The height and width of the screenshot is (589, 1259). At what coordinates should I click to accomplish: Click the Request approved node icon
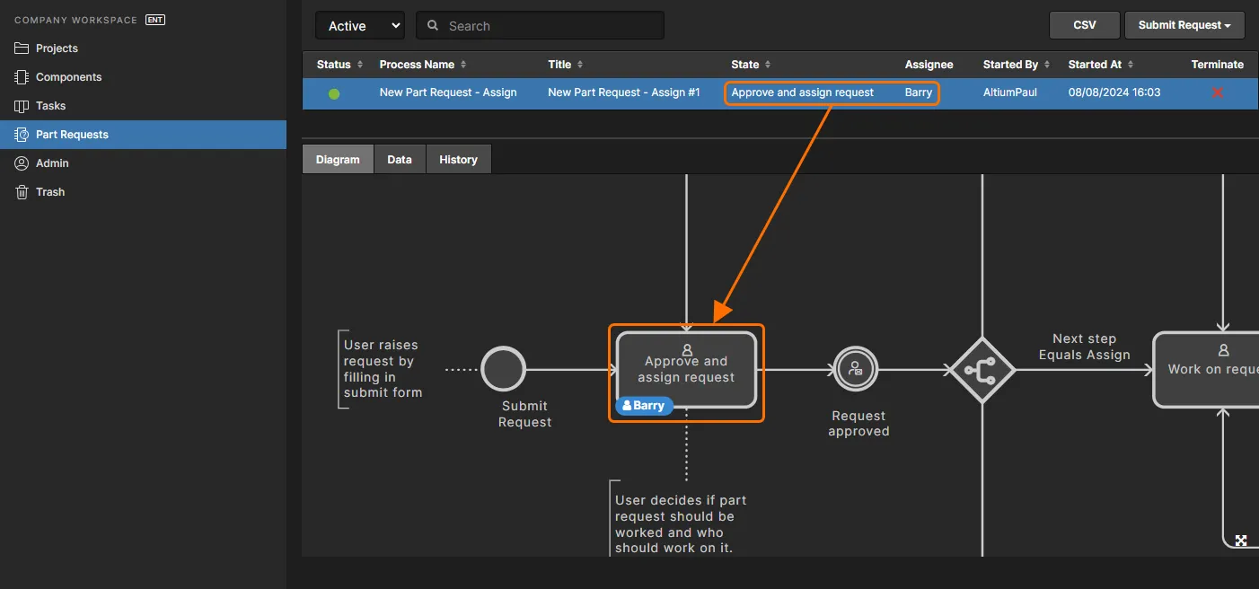(855, 368)
